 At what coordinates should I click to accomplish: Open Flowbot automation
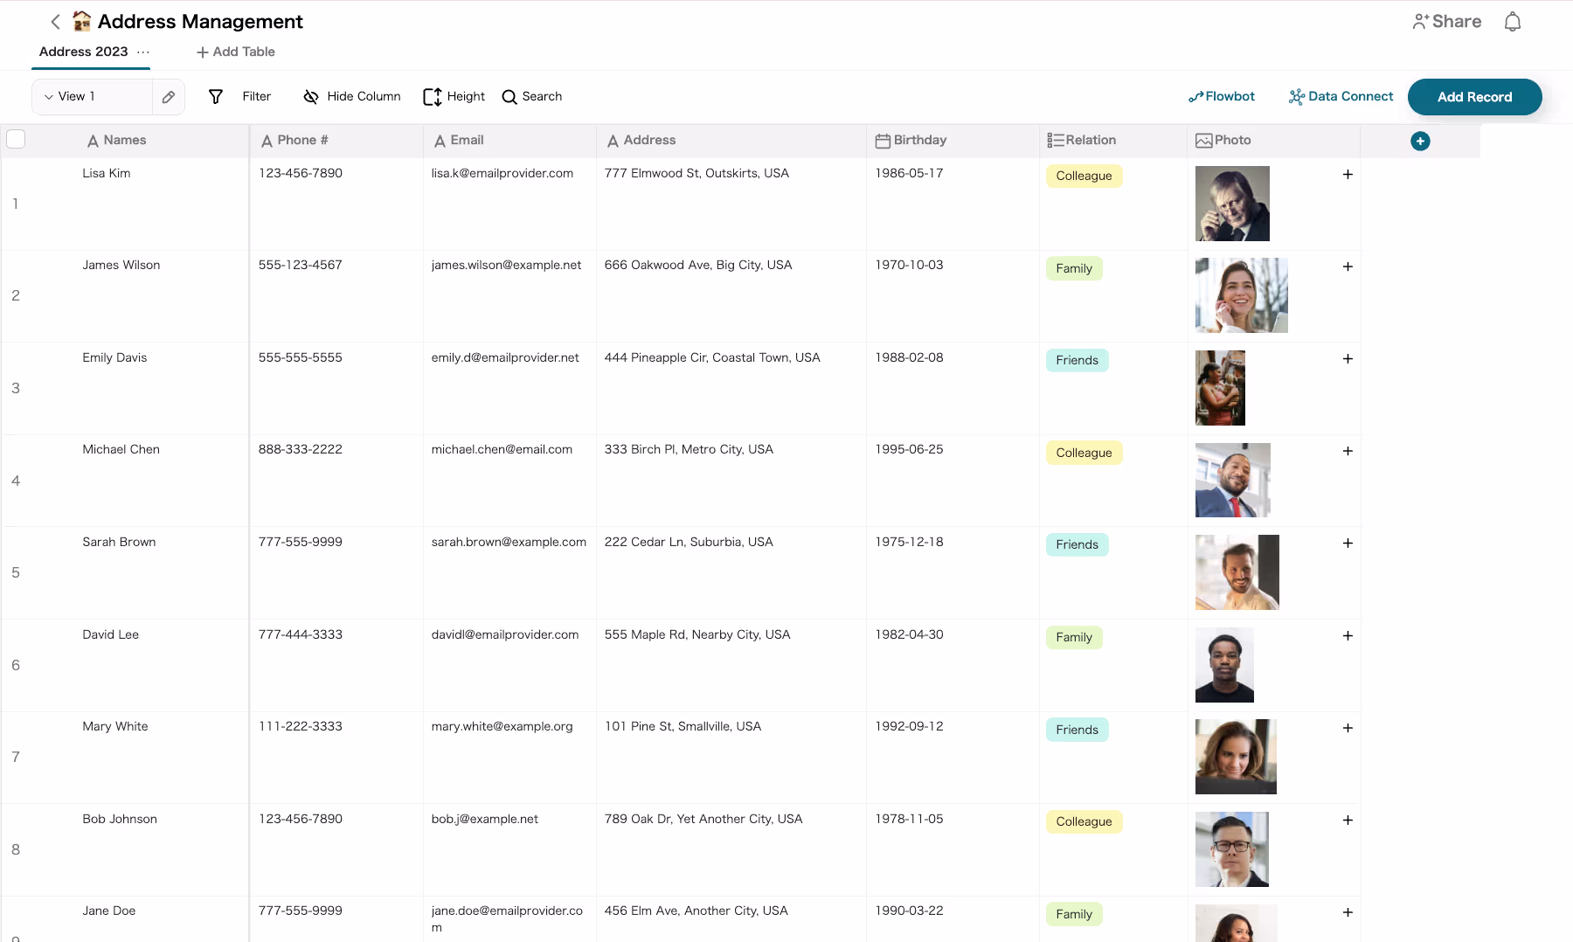click(1221, 97)
